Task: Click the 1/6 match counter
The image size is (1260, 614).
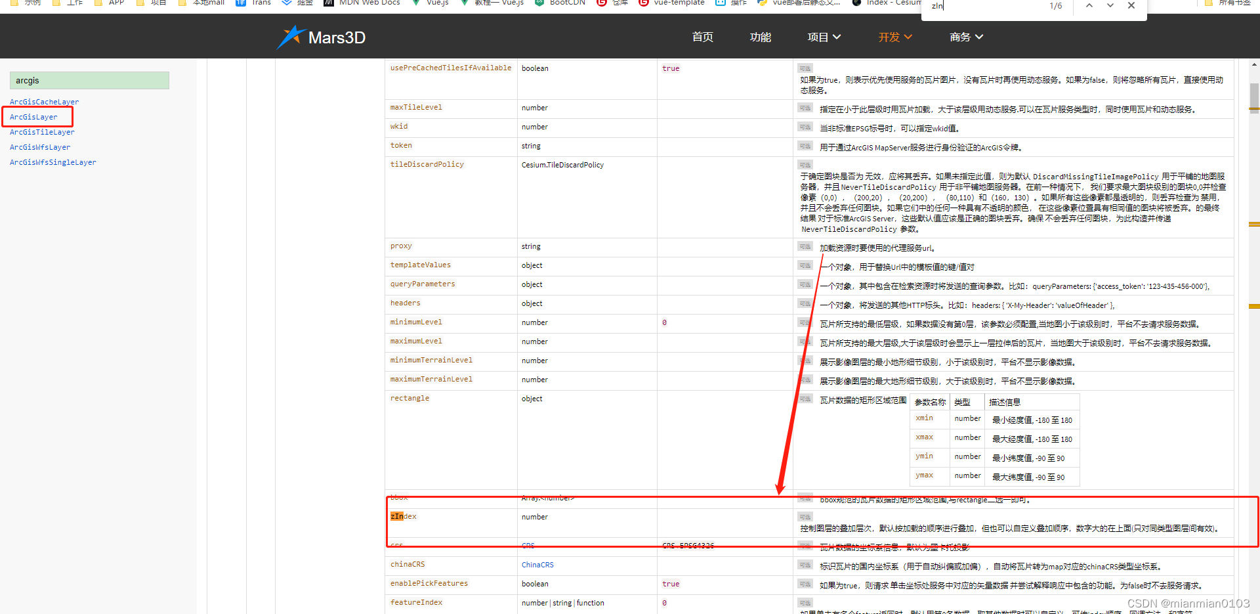Action: [1055, 6]
